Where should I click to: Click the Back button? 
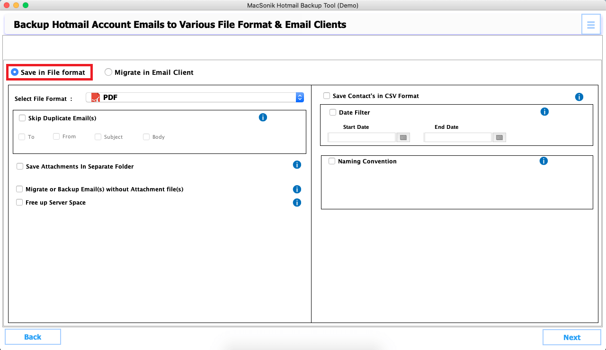[33, 337]
